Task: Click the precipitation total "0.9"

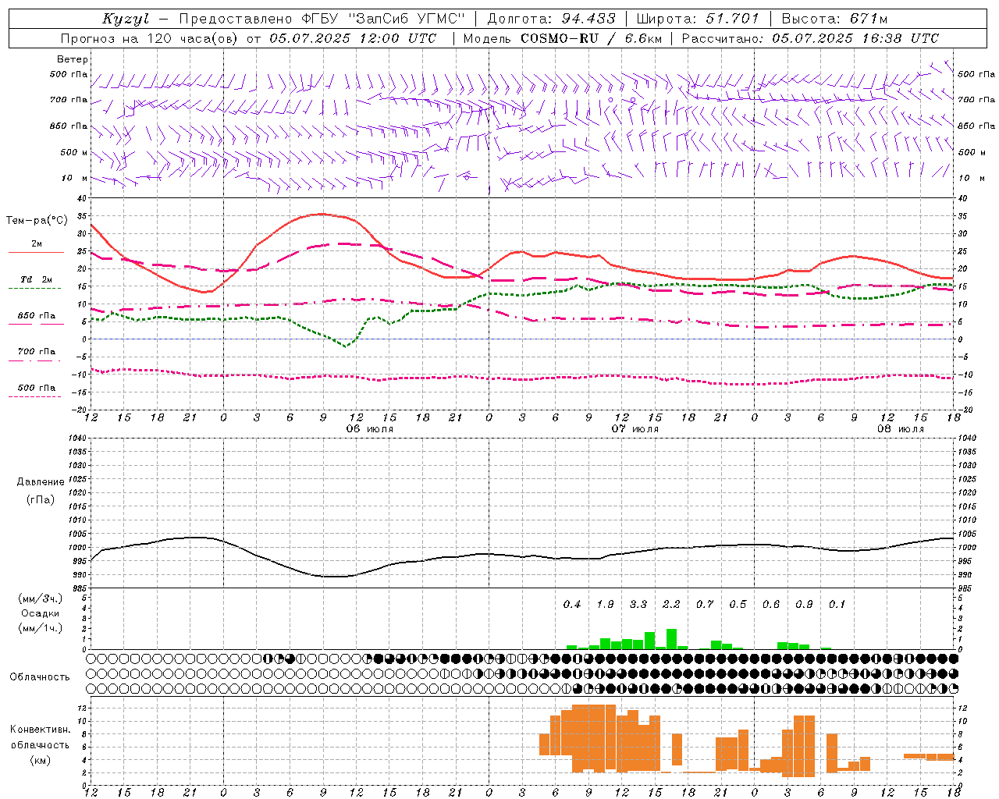Action: click(804, 604)
